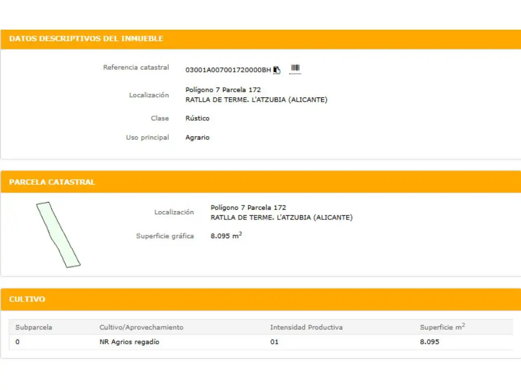This screenshot has width=521, height=390.
Task: Click 'Cultivo/Aprovechamiento' column header
Action: pos(141,327)
